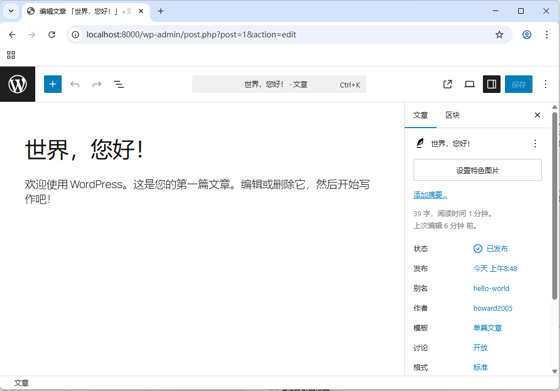Toggle 状态 from 已发布
This screenshot has width=560, height=391.
(491, 248)
